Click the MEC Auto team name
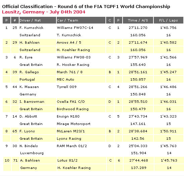Screen dimensions: 184x176 click(65, 80)
